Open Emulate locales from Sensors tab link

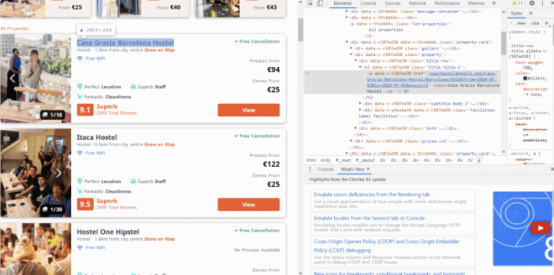click(369, 218)
